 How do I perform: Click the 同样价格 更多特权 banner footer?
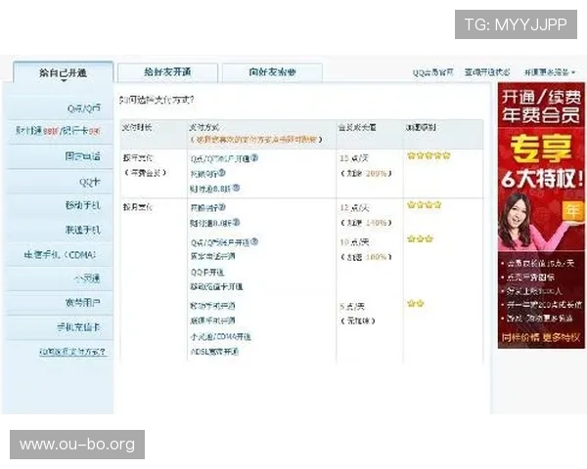(541, 338)
